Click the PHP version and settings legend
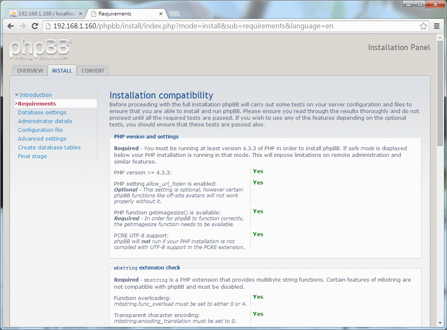Image resolution: width=447 pixels, height=330 pixels. coord(146,137)
